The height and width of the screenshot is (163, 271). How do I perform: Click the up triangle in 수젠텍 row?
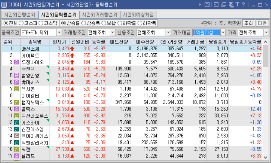[72, 69]
